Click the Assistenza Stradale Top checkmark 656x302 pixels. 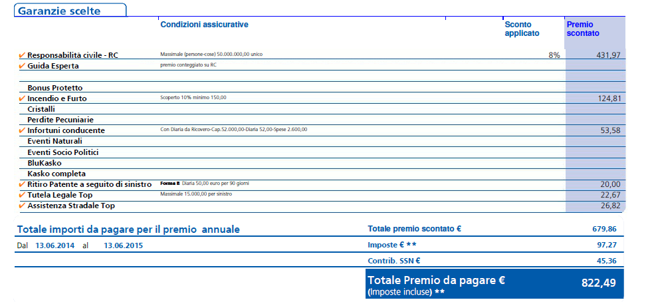[23, 206]
